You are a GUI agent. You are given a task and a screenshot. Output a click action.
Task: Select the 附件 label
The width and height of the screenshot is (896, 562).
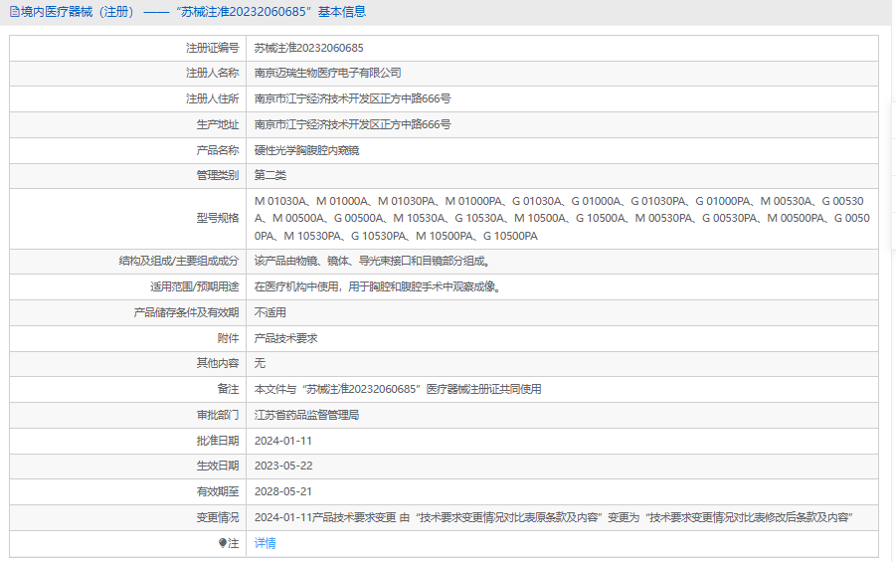(x=228, y=338)
